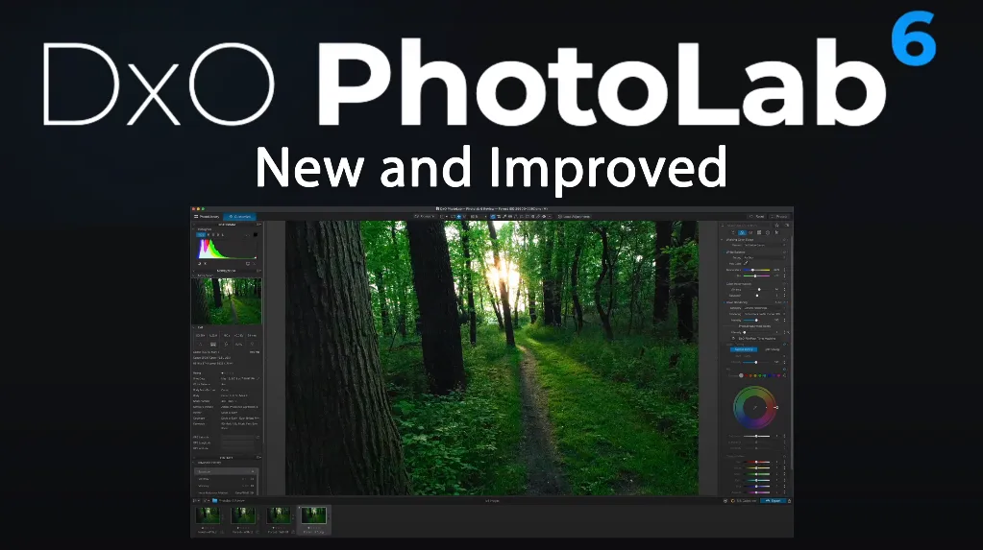
Task: Adjust the green-magenta Tint slider
Action: 756,275
